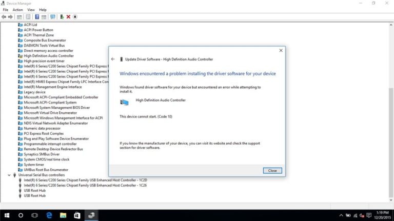Toggle the Show/Hide Console Tree toolbar icon

coord(19,17)
